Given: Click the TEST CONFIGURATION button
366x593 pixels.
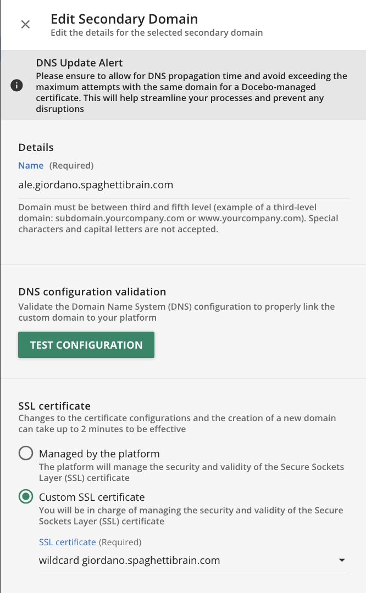Looking at the screenshot, I should tap(86, 345).
